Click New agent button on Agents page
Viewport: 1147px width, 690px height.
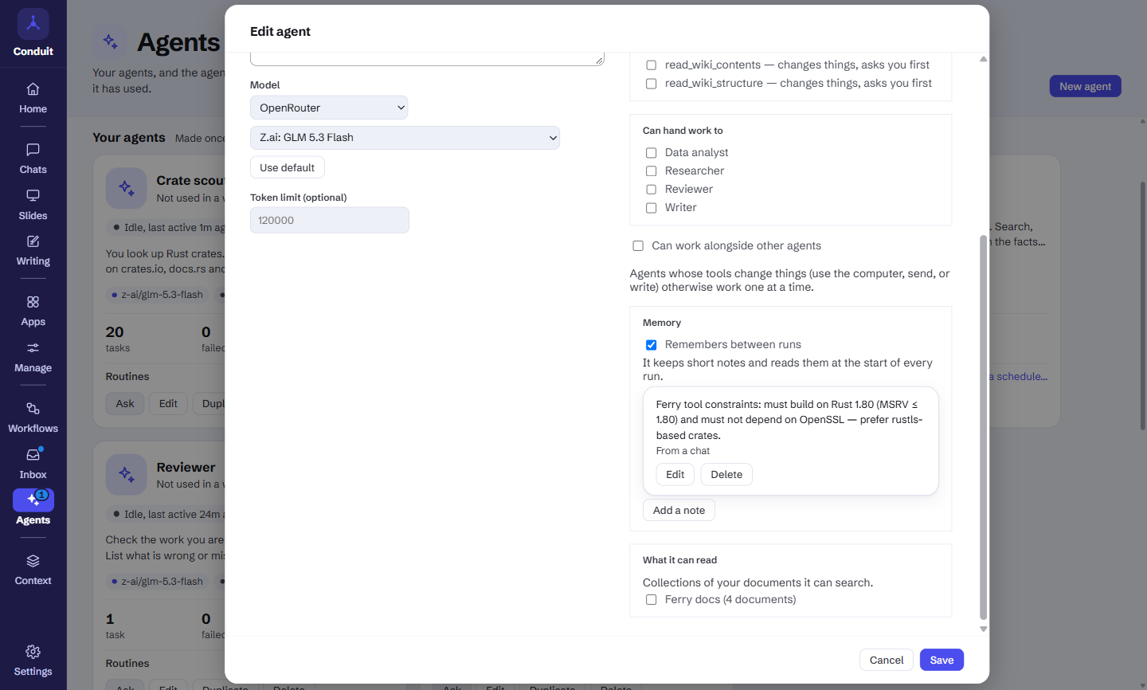(x=1085, y=86)
